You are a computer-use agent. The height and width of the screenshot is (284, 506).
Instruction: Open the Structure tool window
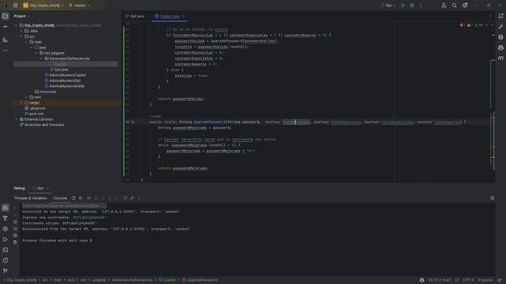click(x=6, y=40)
